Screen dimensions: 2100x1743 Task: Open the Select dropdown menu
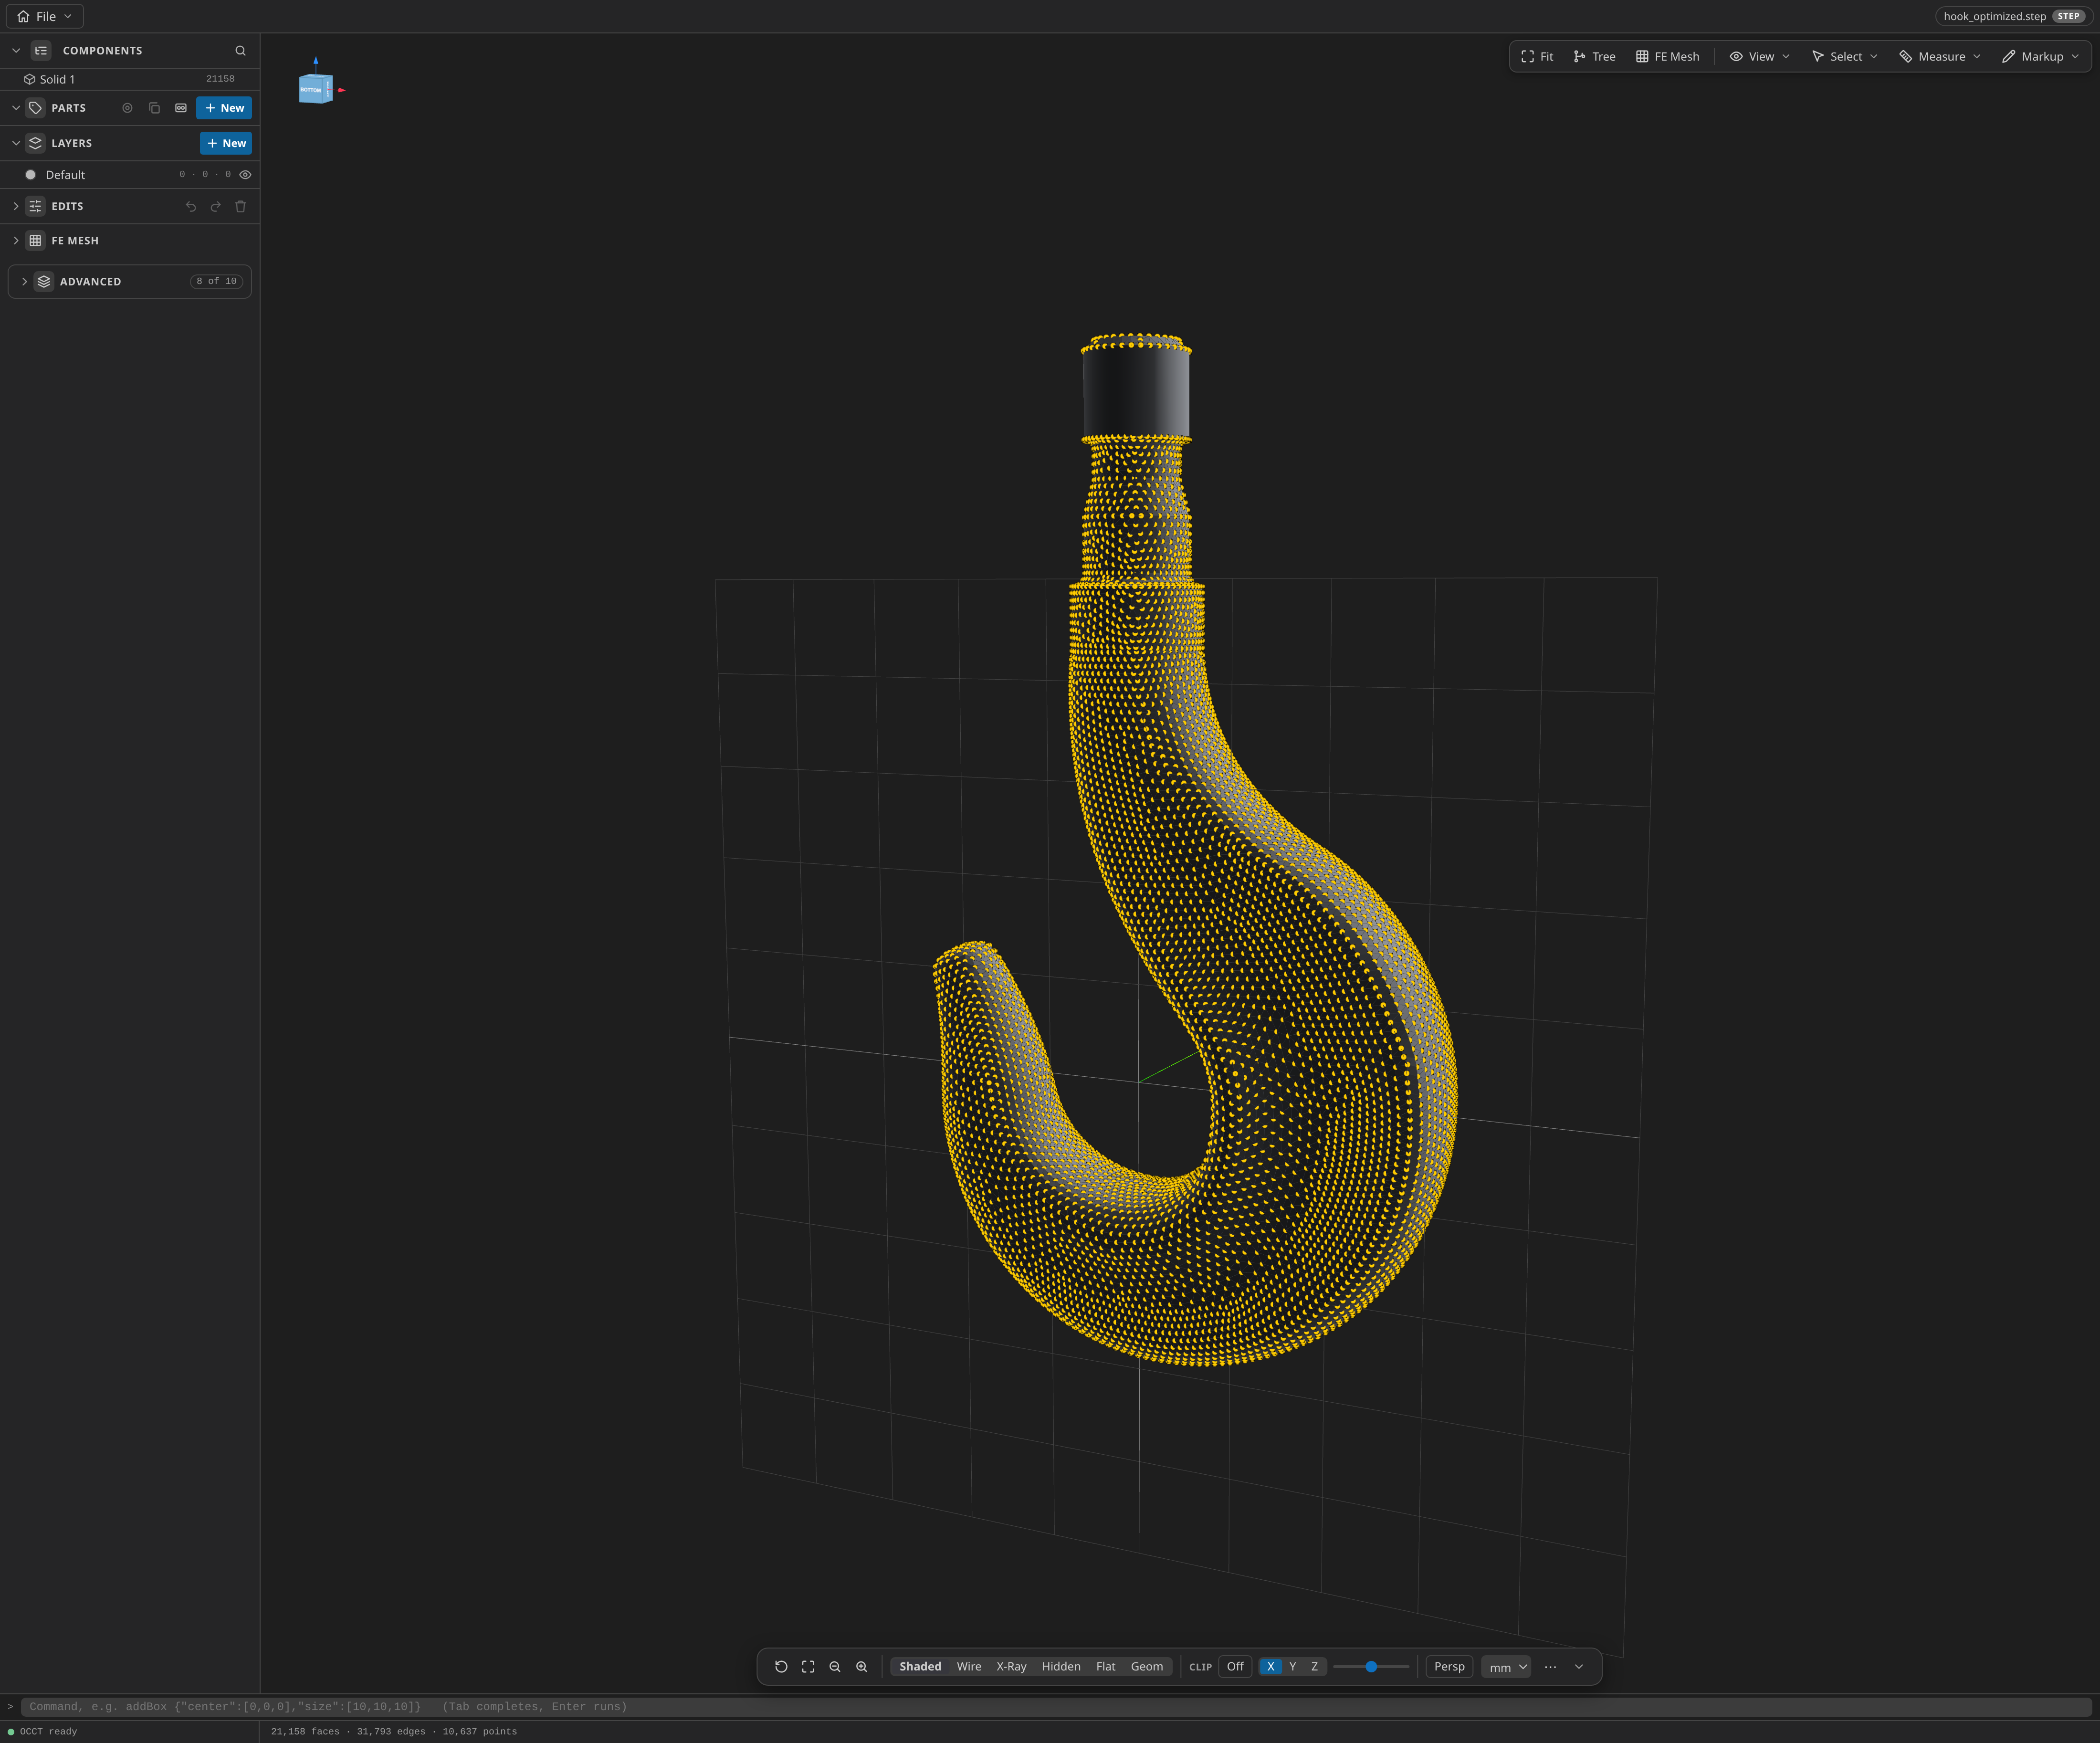[x=1844, y=57]
